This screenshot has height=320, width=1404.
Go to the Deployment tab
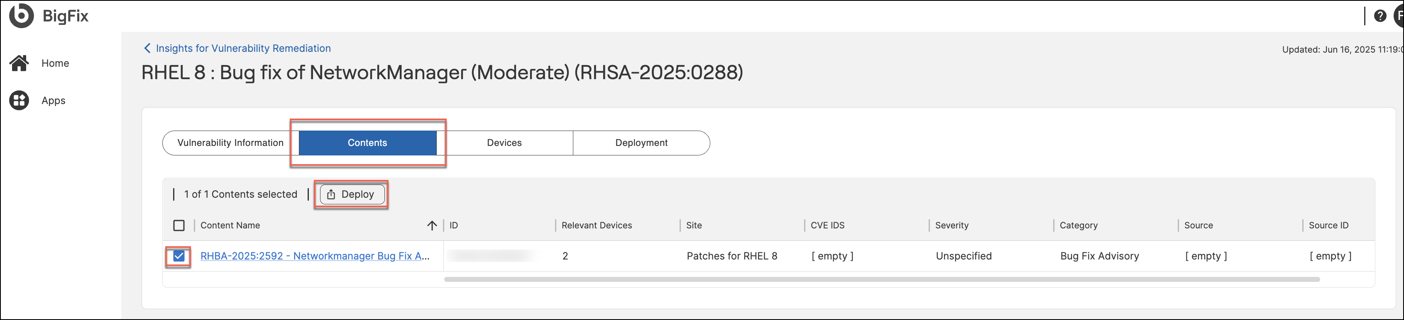[641, 143]
